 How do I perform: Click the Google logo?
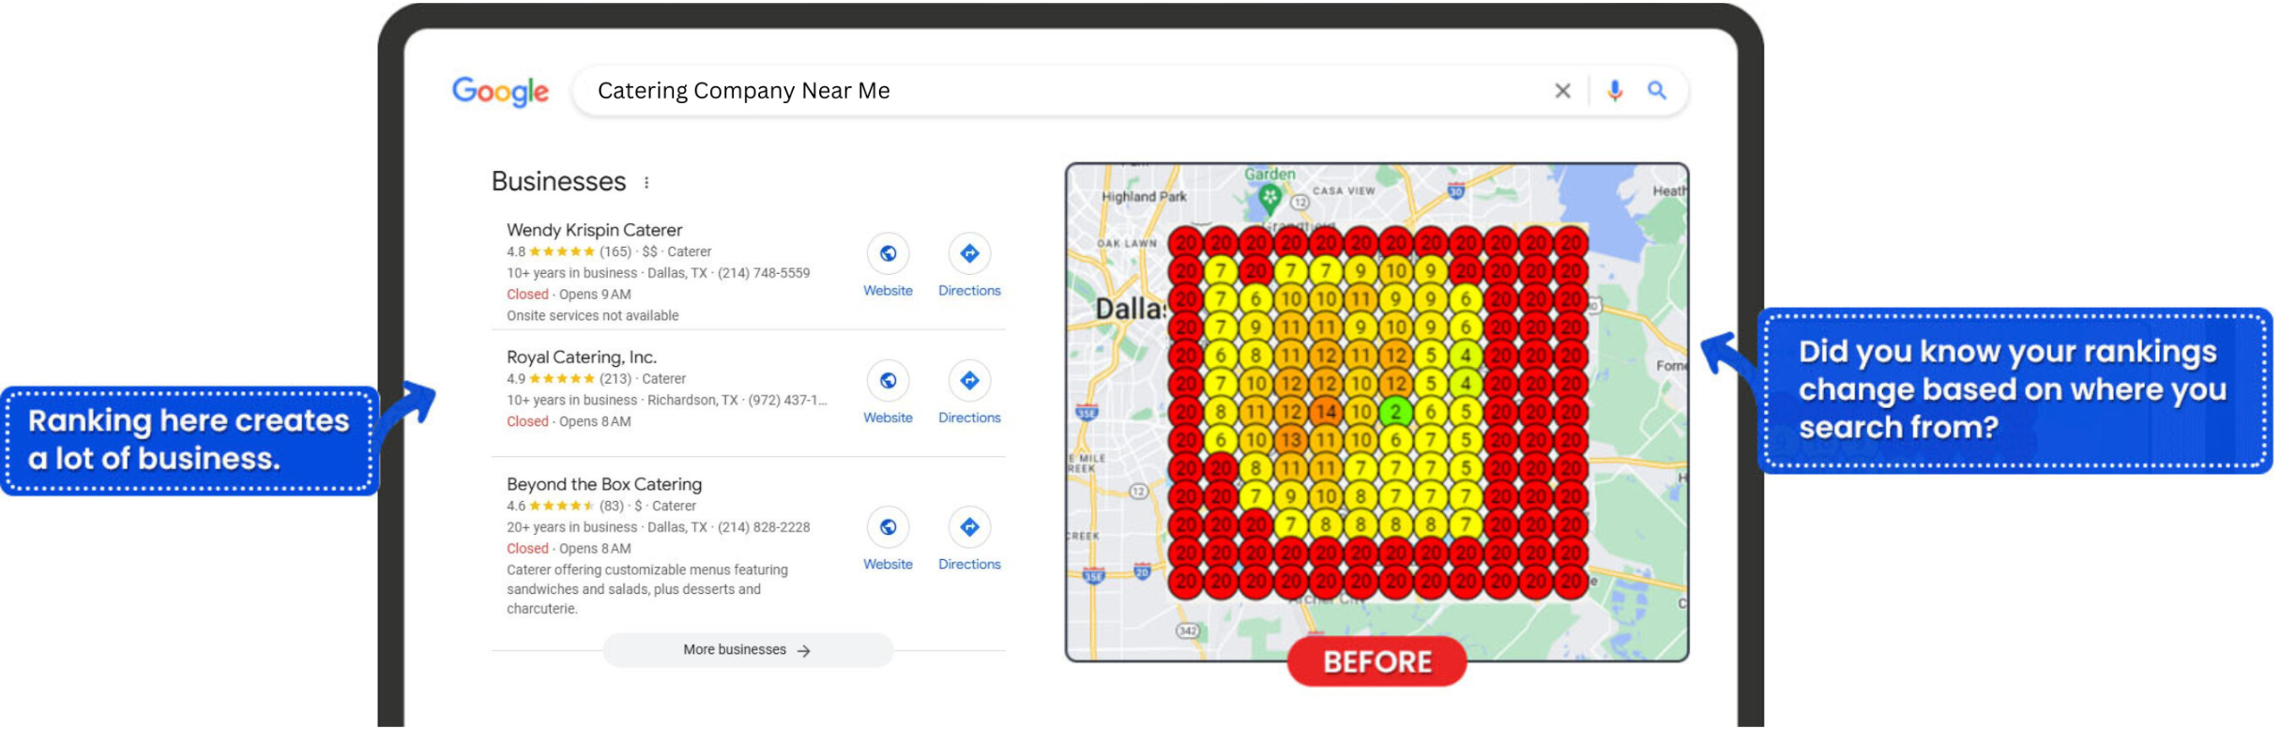[x=500, y=91]
